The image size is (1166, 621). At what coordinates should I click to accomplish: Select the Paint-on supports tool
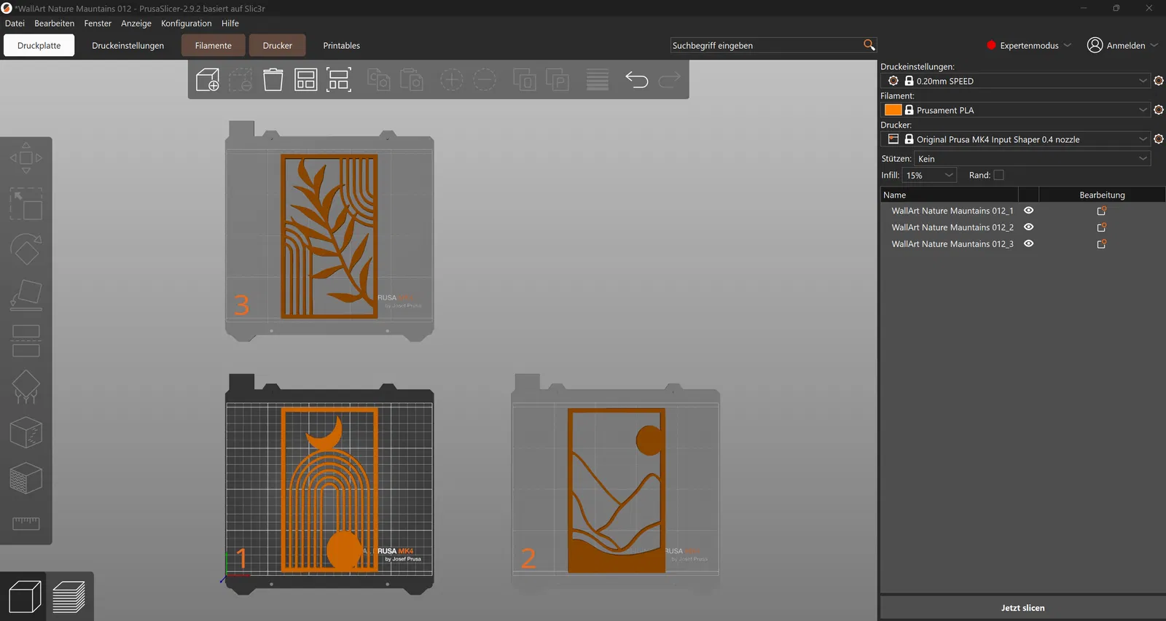pyautogui.click(x=26, y=387)
